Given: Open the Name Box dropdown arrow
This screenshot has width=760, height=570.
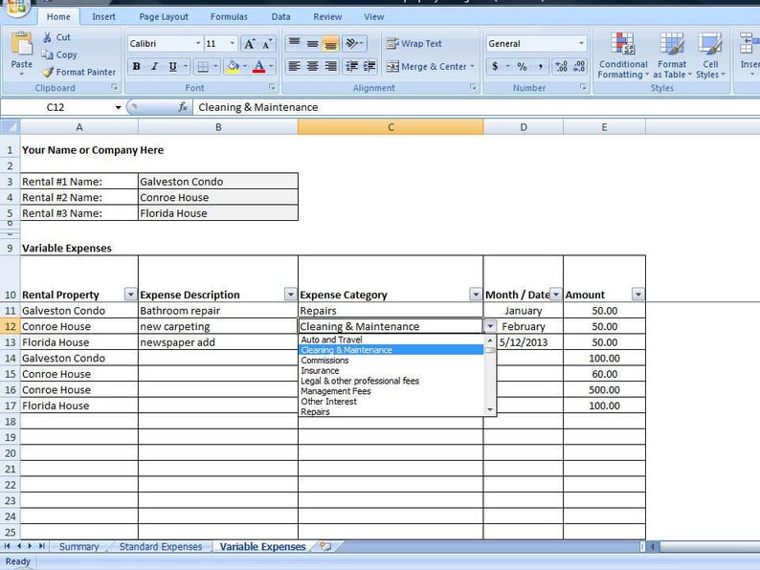Looking at the screenshot, I should tap(118, 107).
